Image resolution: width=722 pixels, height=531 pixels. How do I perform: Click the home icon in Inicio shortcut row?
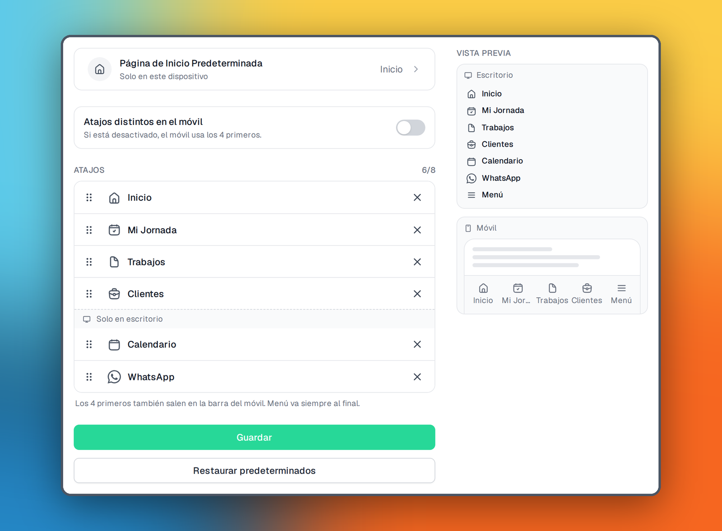[x=114, y=198]
